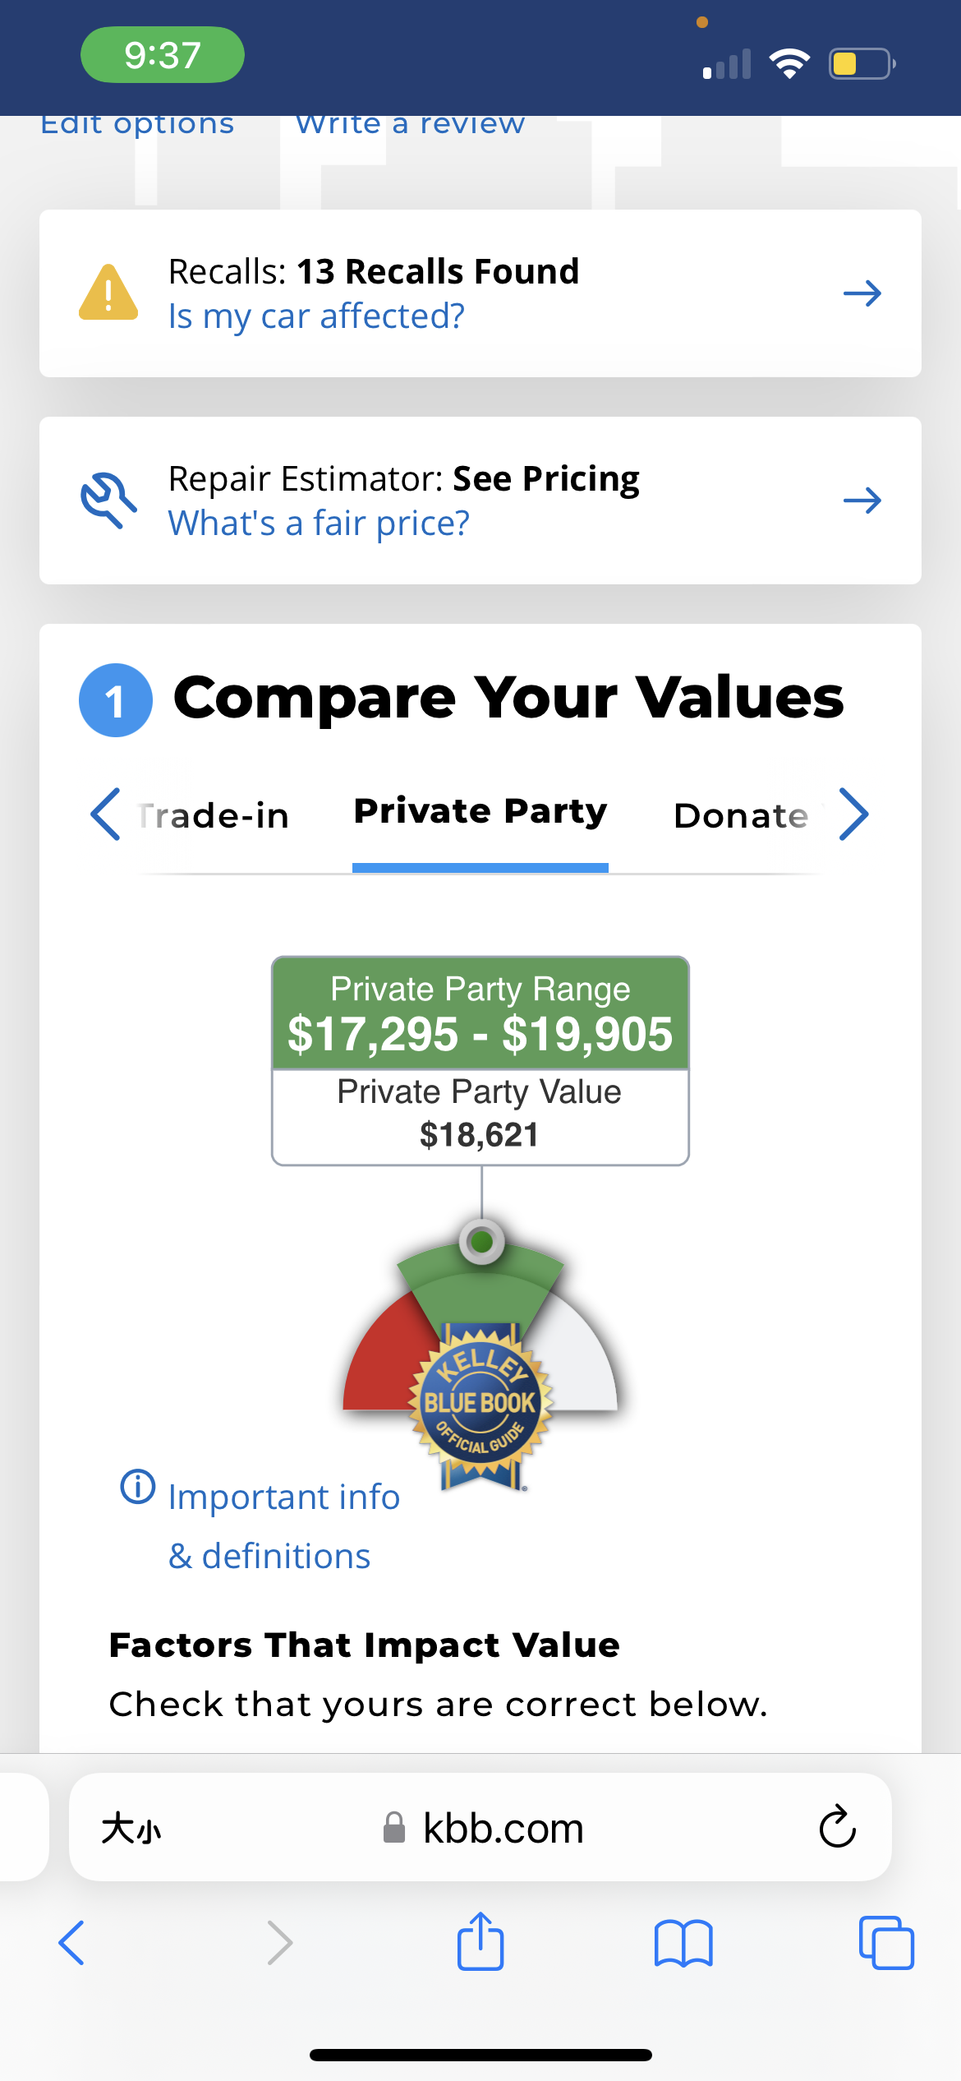961x2081 pixels.
Task: Show open Safari tabs overview
Action: pyautogui.click(x=885, y=1943)
